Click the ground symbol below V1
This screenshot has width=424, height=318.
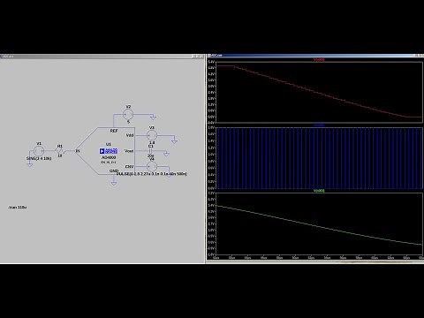coord(30,164)
